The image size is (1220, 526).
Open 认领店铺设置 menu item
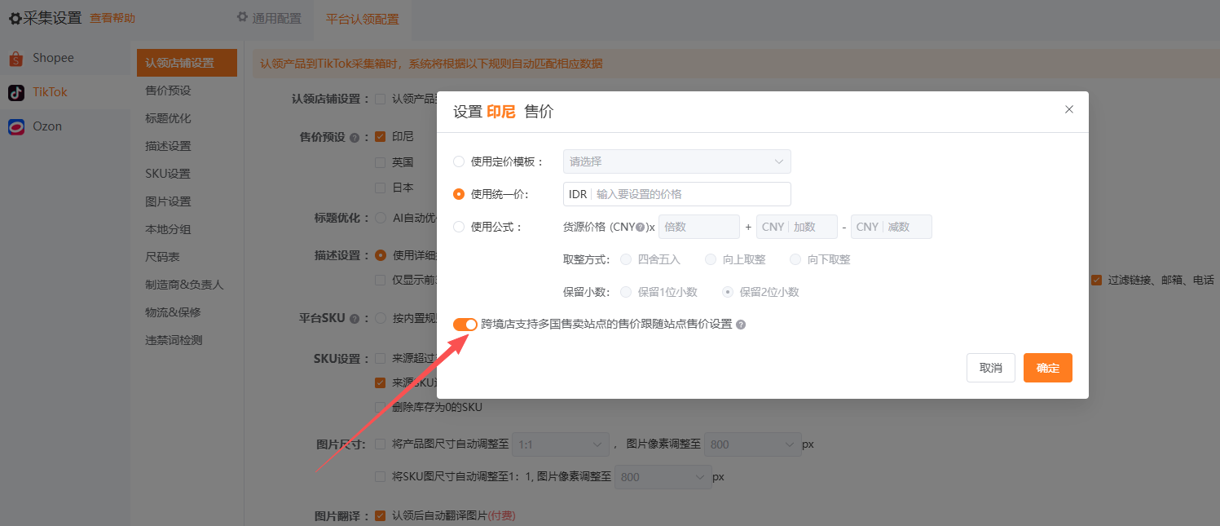(x=187, y=63)
